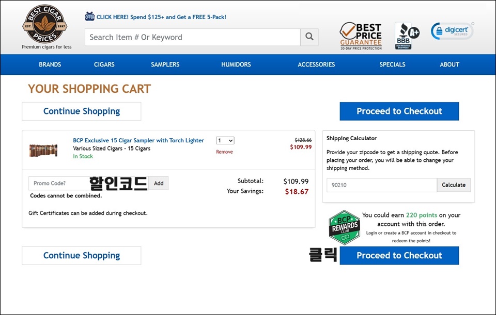Click the $18.67 savings amount
The image size is (496, 315).
click(x=297, y=192)
